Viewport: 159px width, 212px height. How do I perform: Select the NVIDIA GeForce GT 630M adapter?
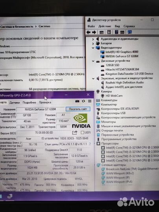tap(122, 56)
